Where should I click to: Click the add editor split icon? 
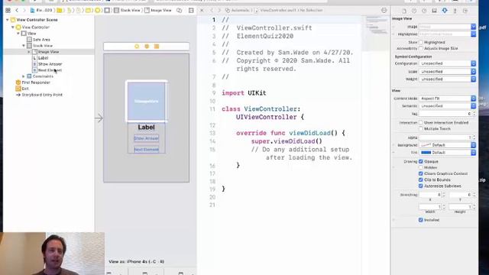191,10
